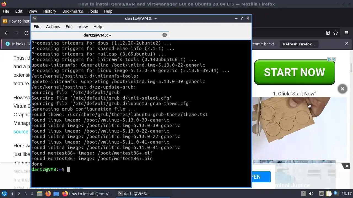Maximize the terminal window
Image resolution: width=353 pixels, height=198 pixels.
[x=242, y=18]
